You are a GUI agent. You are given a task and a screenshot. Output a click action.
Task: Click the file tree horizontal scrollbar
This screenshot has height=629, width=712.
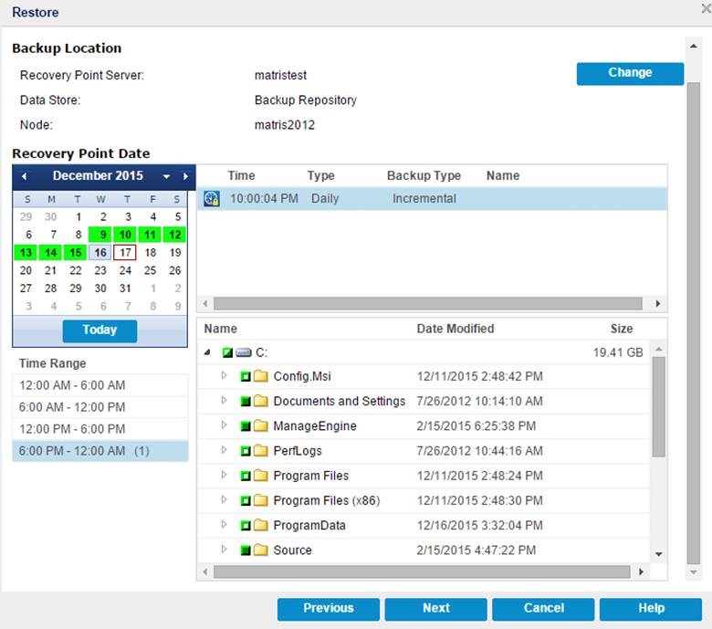tap(422, 571)
